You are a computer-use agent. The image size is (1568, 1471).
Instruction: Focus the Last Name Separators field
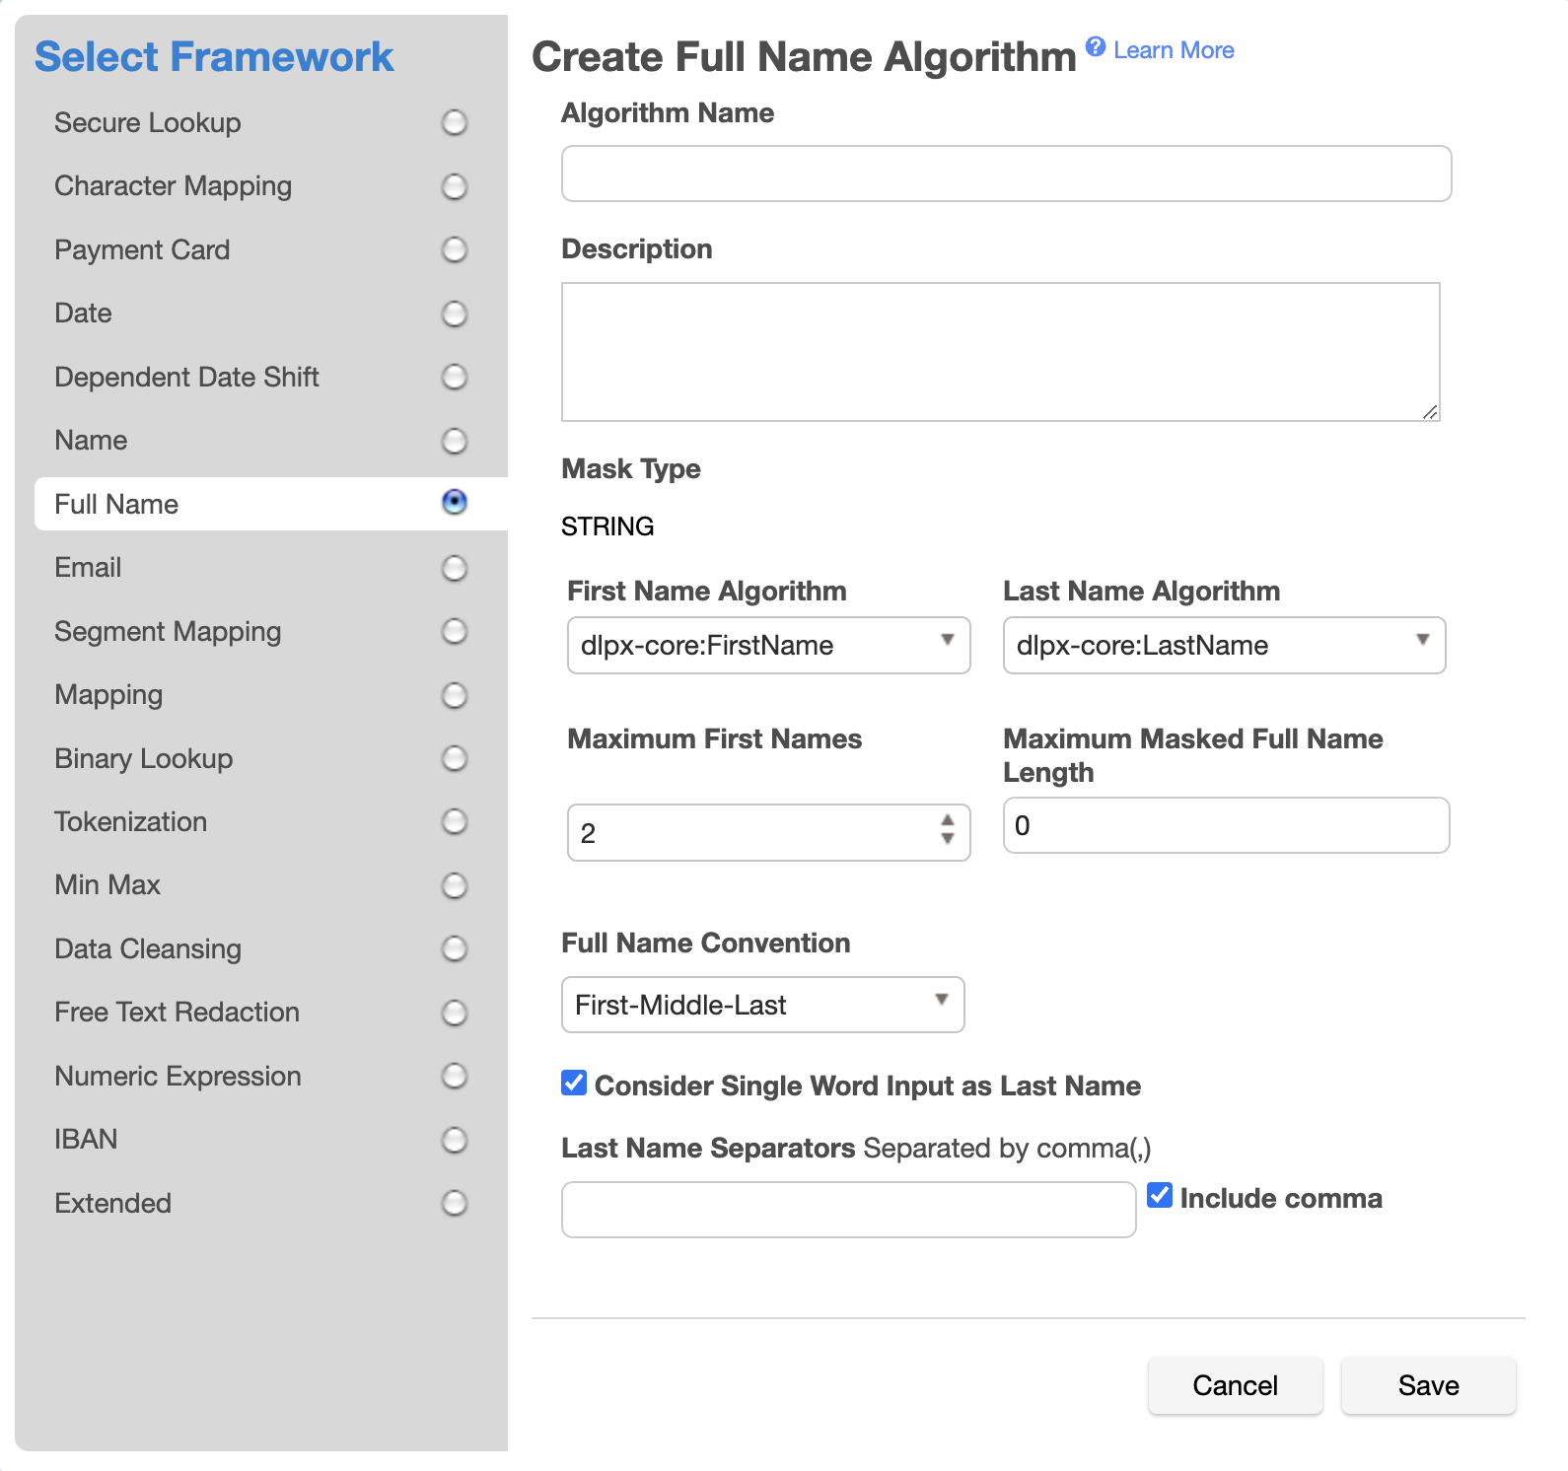(x=848, y=1210)
